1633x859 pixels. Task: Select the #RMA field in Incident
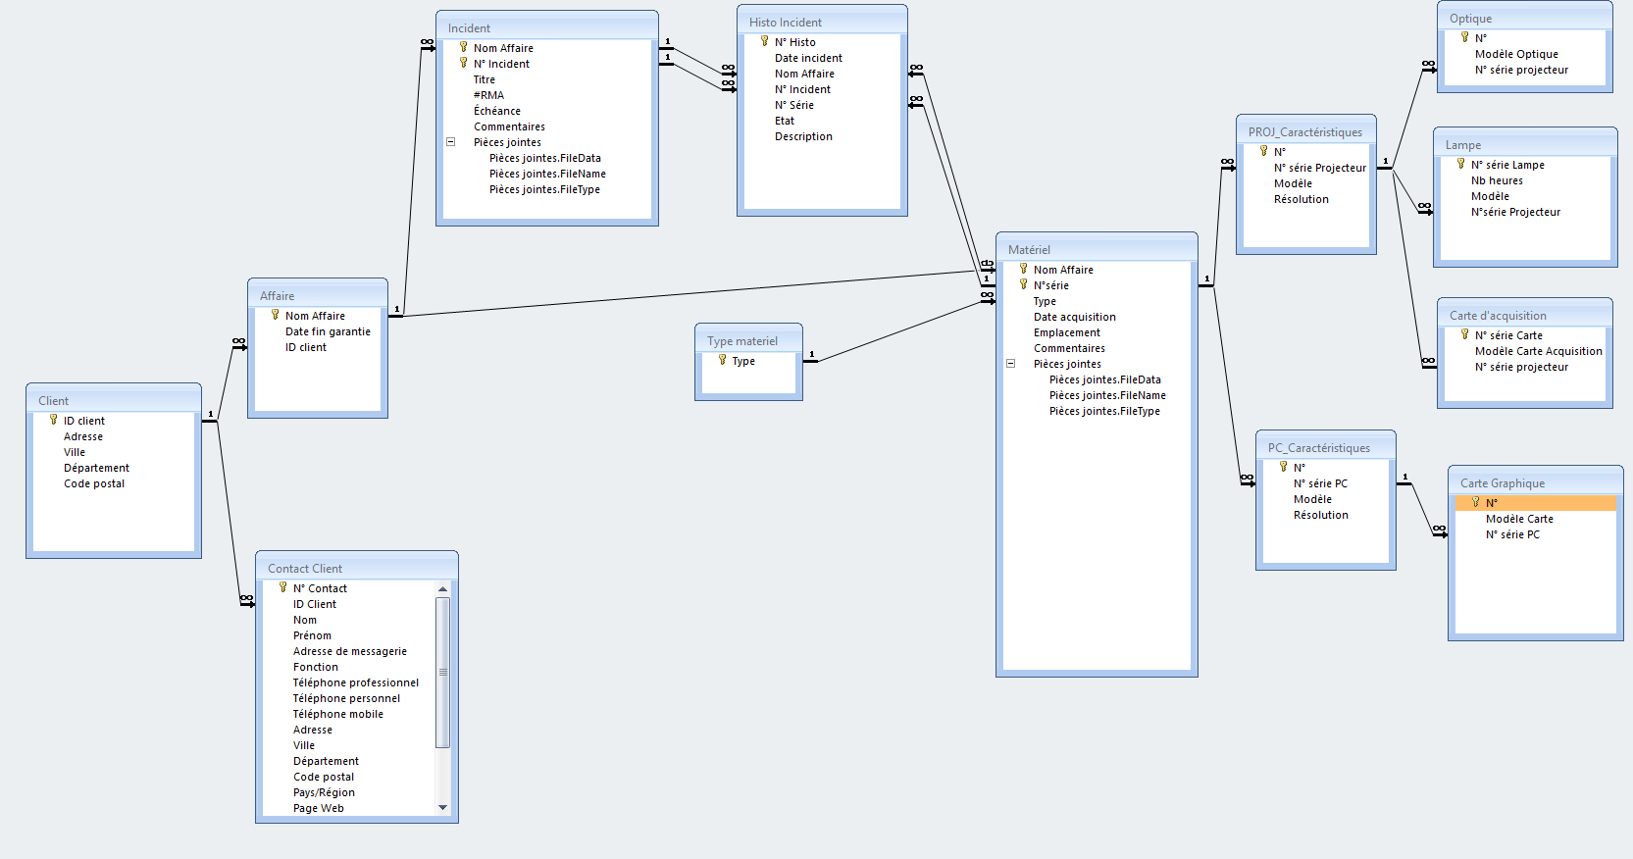[x=488, y=95]
